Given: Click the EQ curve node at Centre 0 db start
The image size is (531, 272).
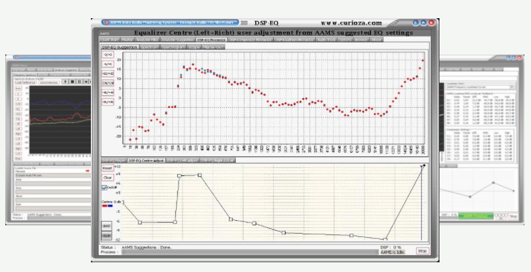Looking at the screenshot, I should (123, 203).
